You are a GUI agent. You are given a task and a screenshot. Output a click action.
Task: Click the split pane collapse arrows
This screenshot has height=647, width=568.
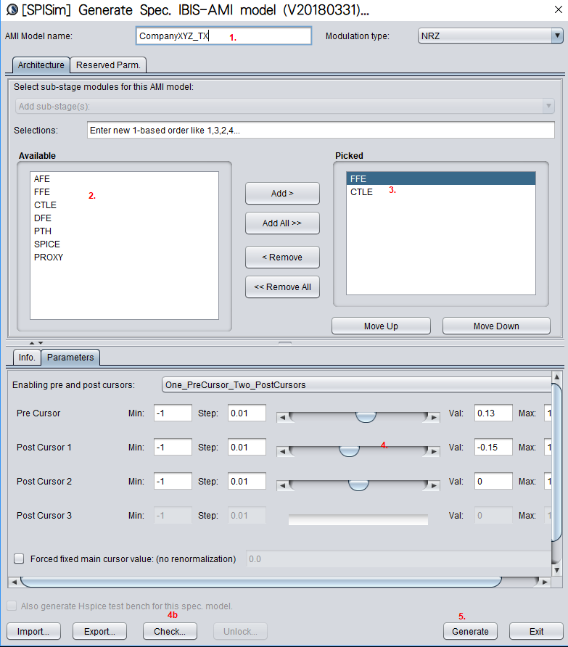36,342
